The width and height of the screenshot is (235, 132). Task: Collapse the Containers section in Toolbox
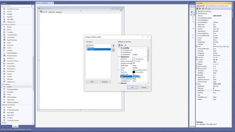coord(2,84)
